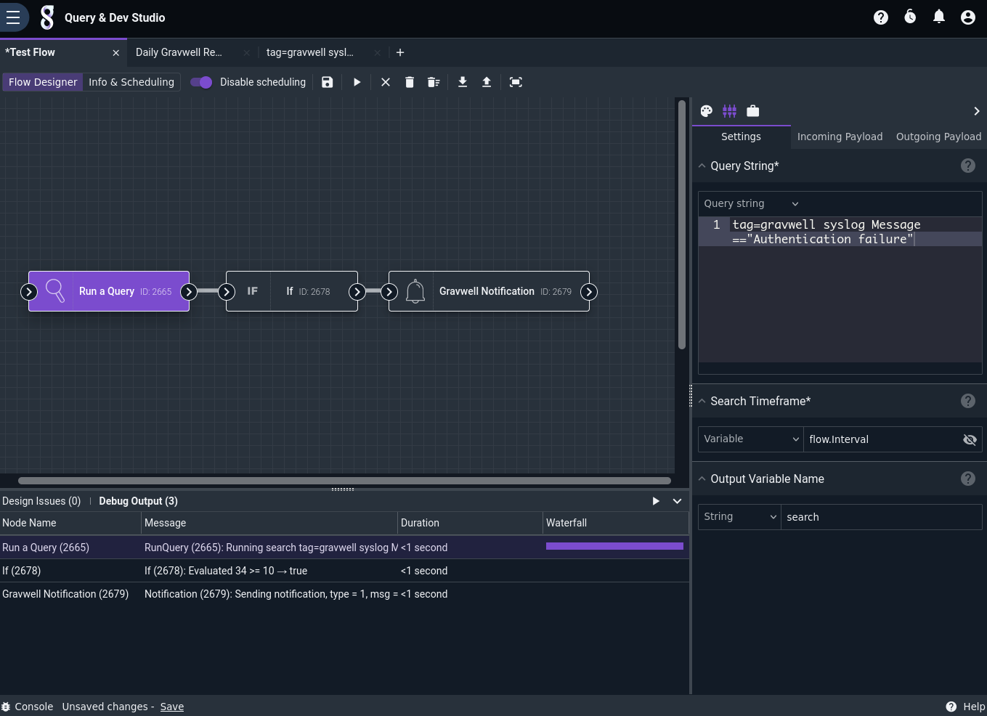The height and width of the screenshot is (716, 987).
Task: Open the Settings tab
Action: pyautogui.click(x=741, y=137)
